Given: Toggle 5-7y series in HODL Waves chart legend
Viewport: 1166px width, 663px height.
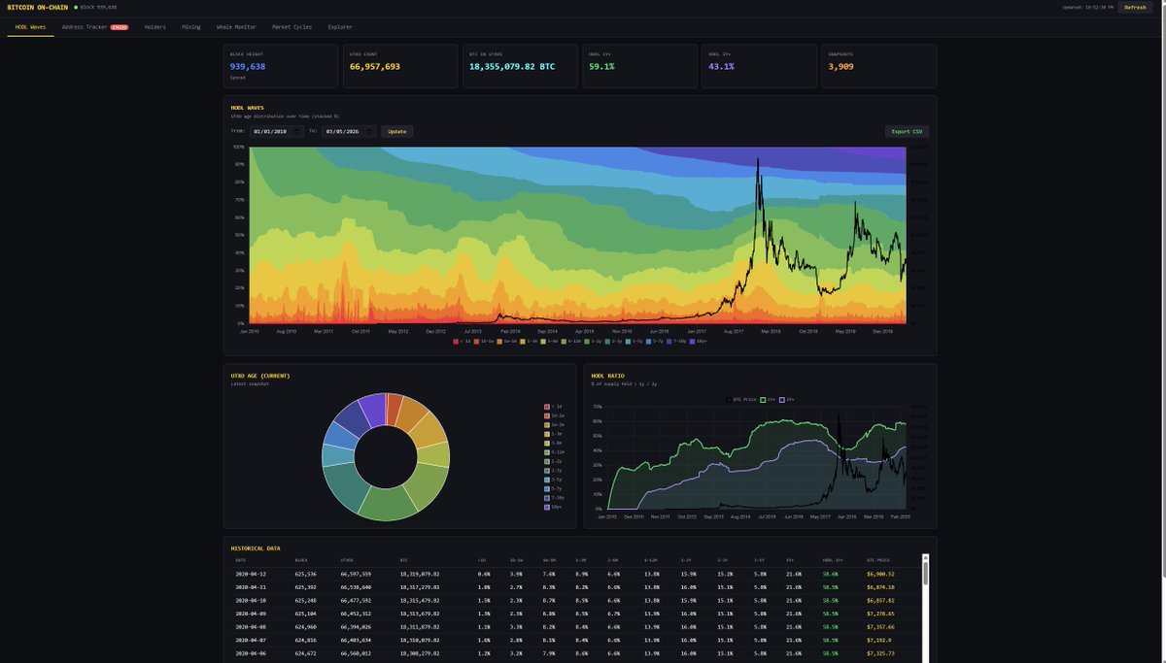Looking at the screenshot, I should point(656,341).
